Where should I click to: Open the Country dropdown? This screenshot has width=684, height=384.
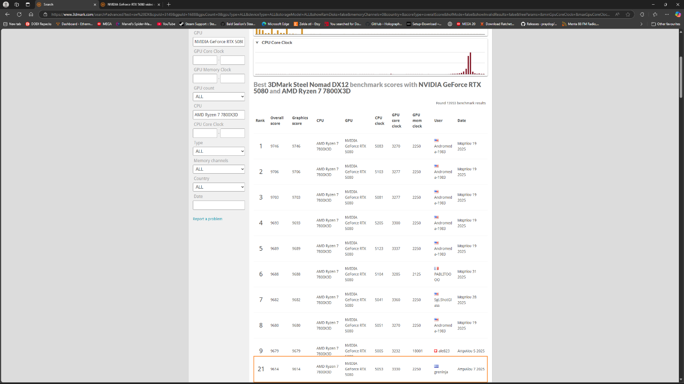tap(218, 187)
